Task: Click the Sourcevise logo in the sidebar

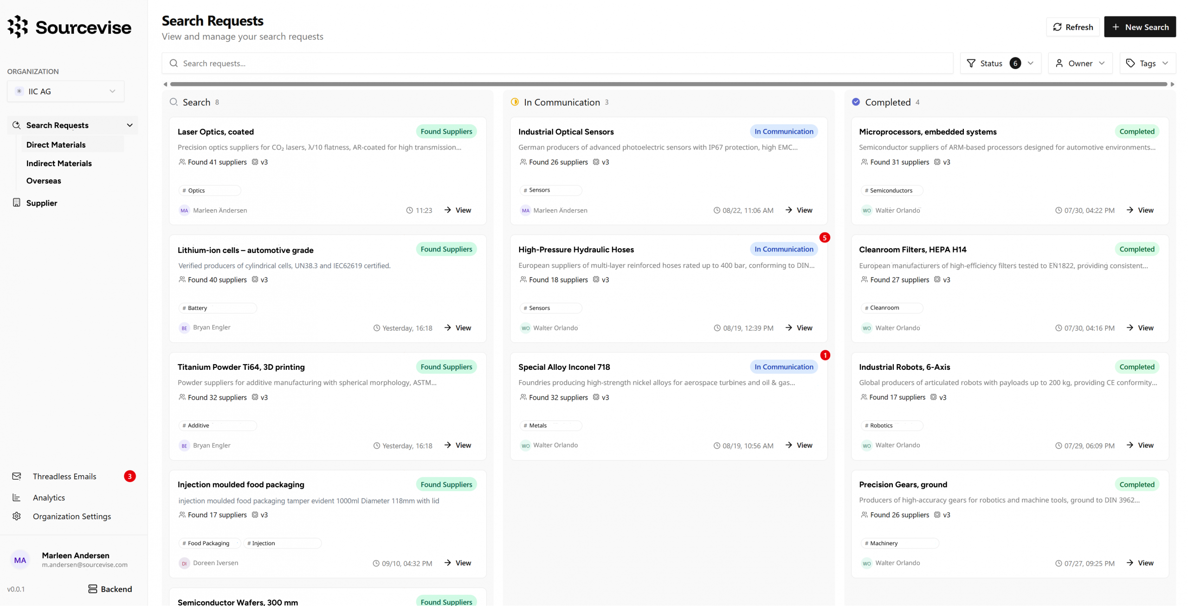Action: tap(69, 26)
